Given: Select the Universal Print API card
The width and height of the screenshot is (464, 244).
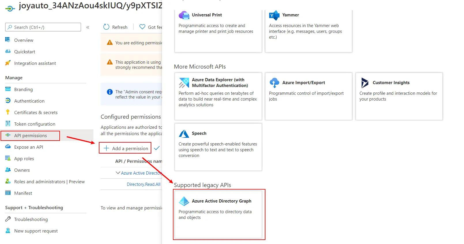Looking at the screenshot, I should 218,31.
